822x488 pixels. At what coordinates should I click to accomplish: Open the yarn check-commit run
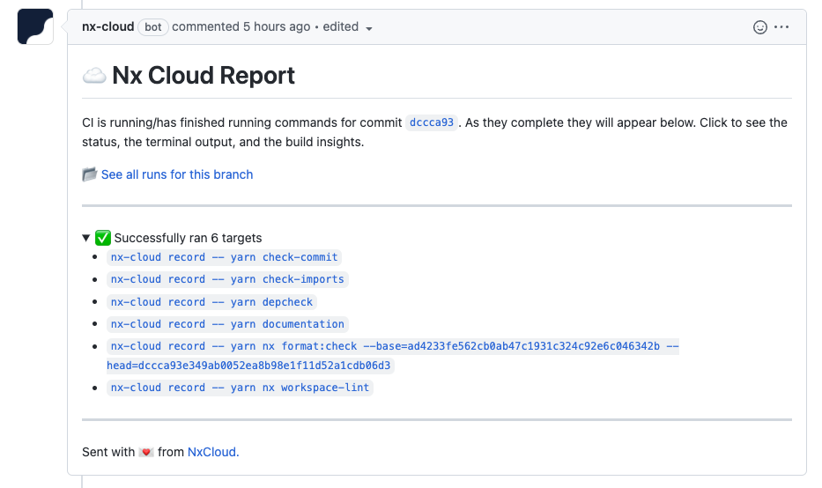(224, 257)
